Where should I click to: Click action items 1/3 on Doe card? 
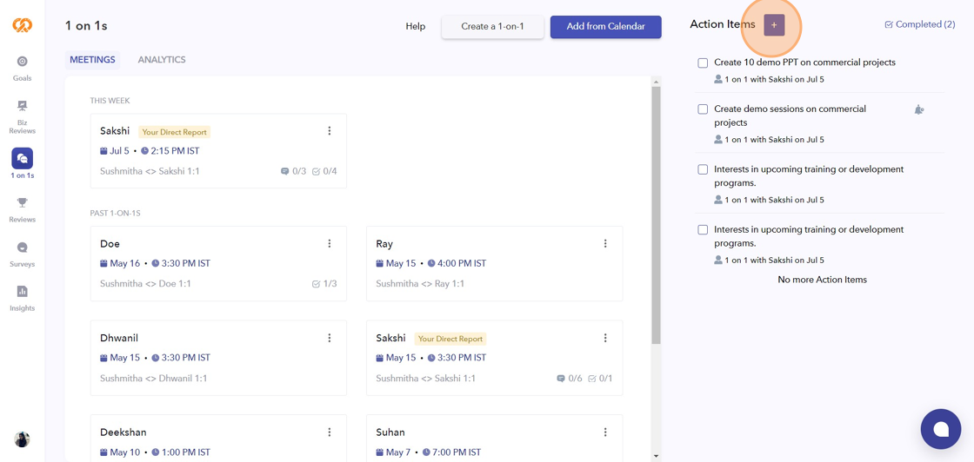324,284
